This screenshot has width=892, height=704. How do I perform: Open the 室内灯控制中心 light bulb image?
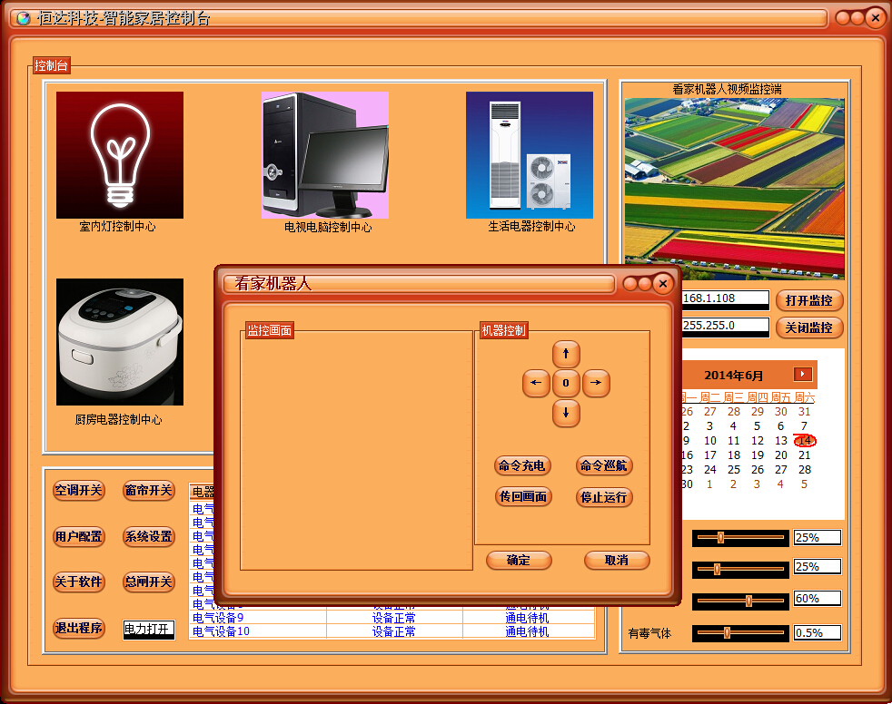point(120,155)
